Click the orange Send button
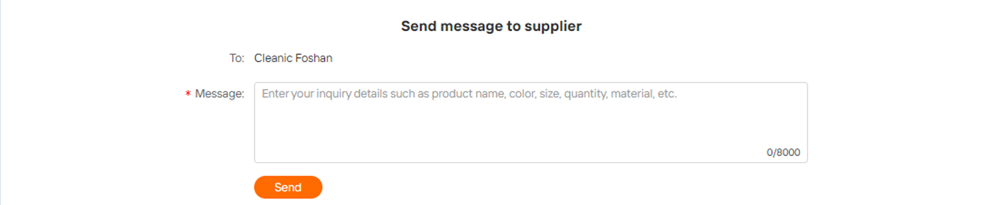 [288, 187]
